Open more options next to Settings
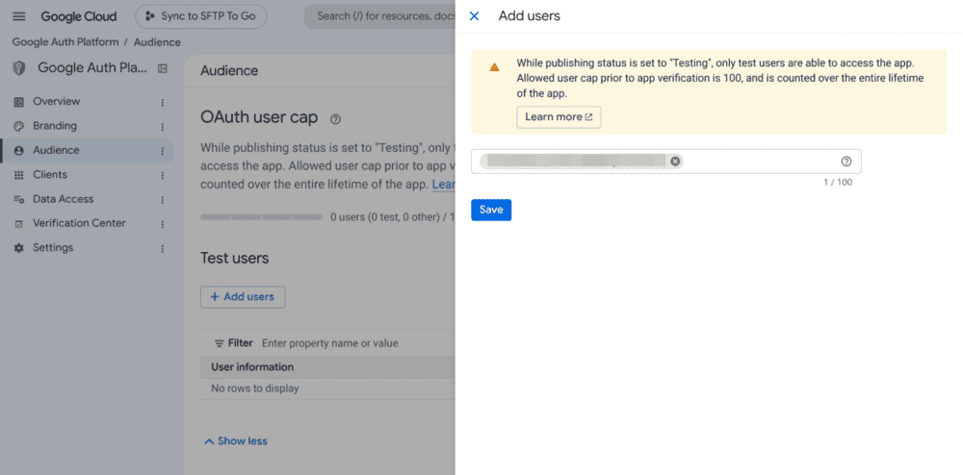This screenshot has height=475, width=963. (163, 248)
